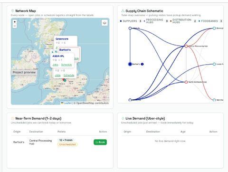Click the Project preview label
The image size is (228, 172).
tap(24, 72)
